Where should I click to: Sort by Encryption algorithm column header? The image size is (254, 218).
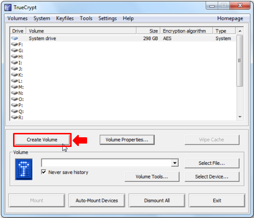pos(186,31)
